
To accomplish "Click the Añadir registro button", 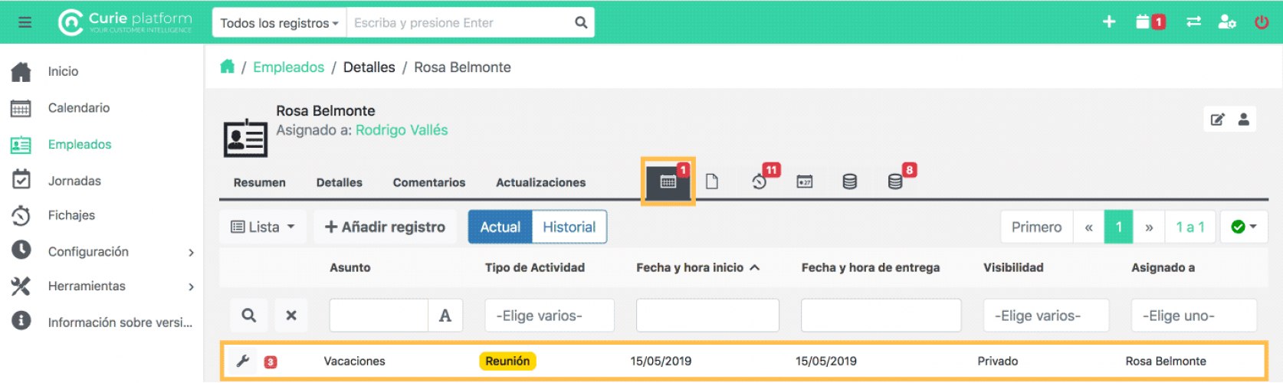I will [385, 227].
